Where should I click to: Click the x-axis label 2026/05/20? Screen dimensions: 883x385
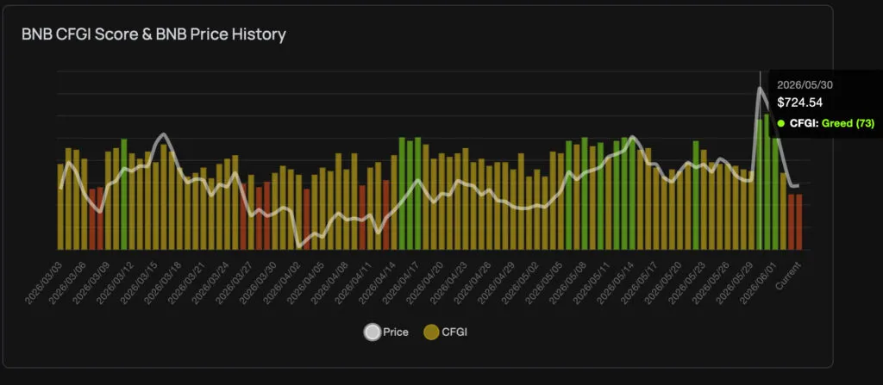pyautogui.click(x=663, y=283)
